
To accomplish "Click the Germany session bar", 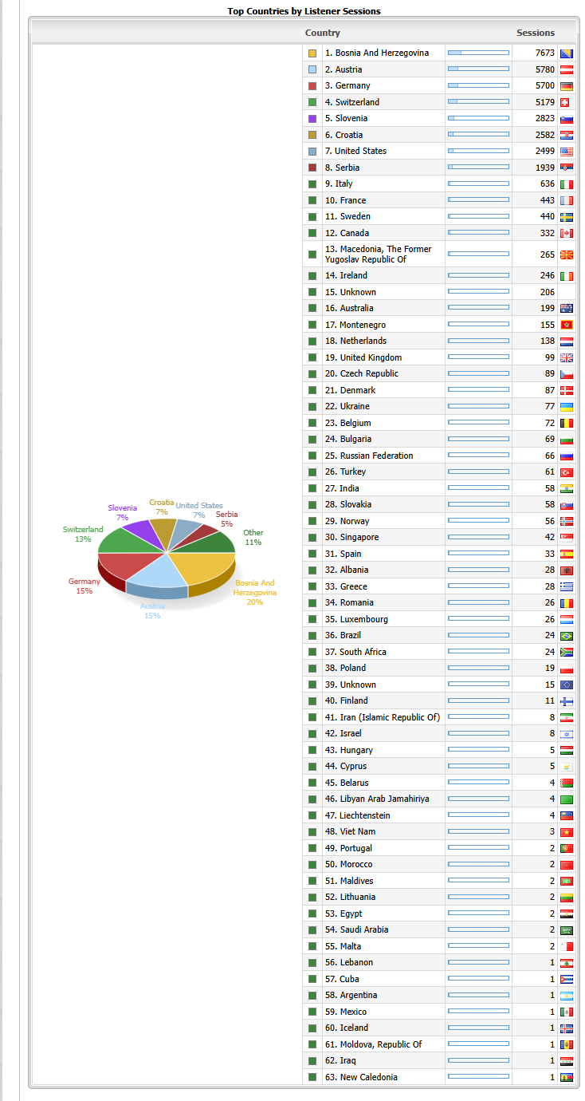I will [478, 85].
